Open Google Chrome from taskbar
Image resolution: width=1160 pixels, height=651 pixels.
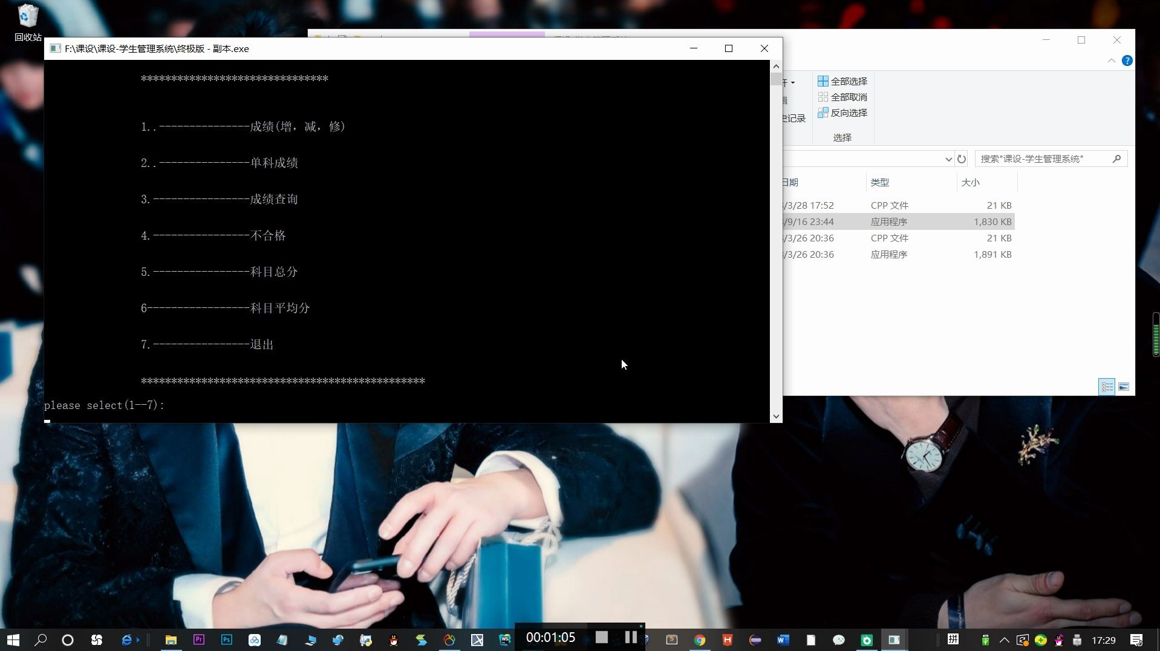700,640
